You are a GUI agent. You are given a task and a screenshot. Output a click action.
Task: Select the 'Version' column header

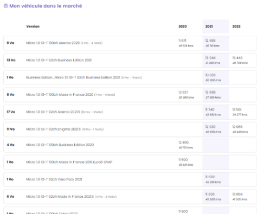coord(33,27)
